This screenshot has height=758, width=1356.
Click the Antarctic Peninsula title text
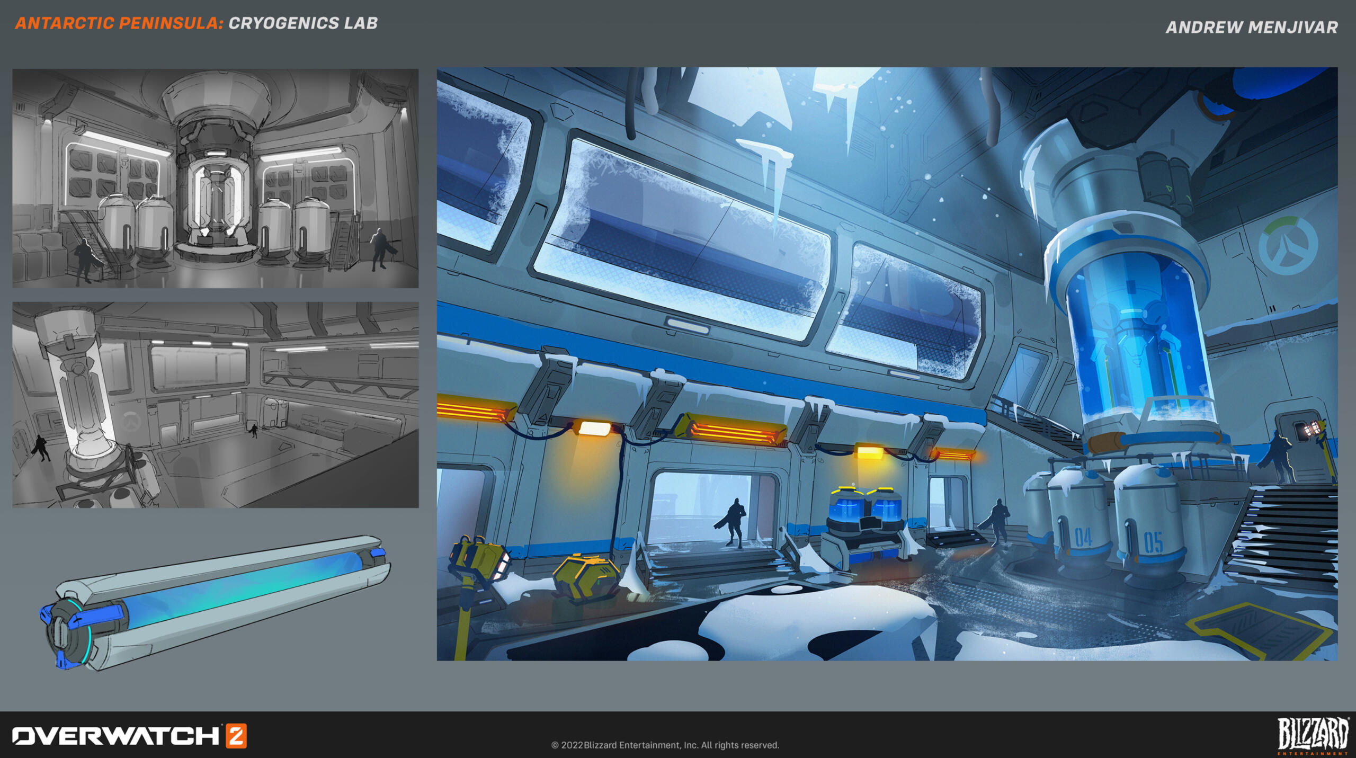[x=119, y=23]
